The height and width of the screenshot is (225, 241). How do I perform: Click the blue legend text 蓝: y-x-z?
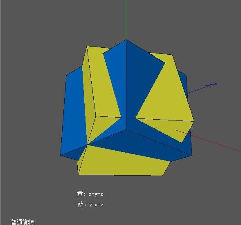pyautogui.click(x=90, y=205)
